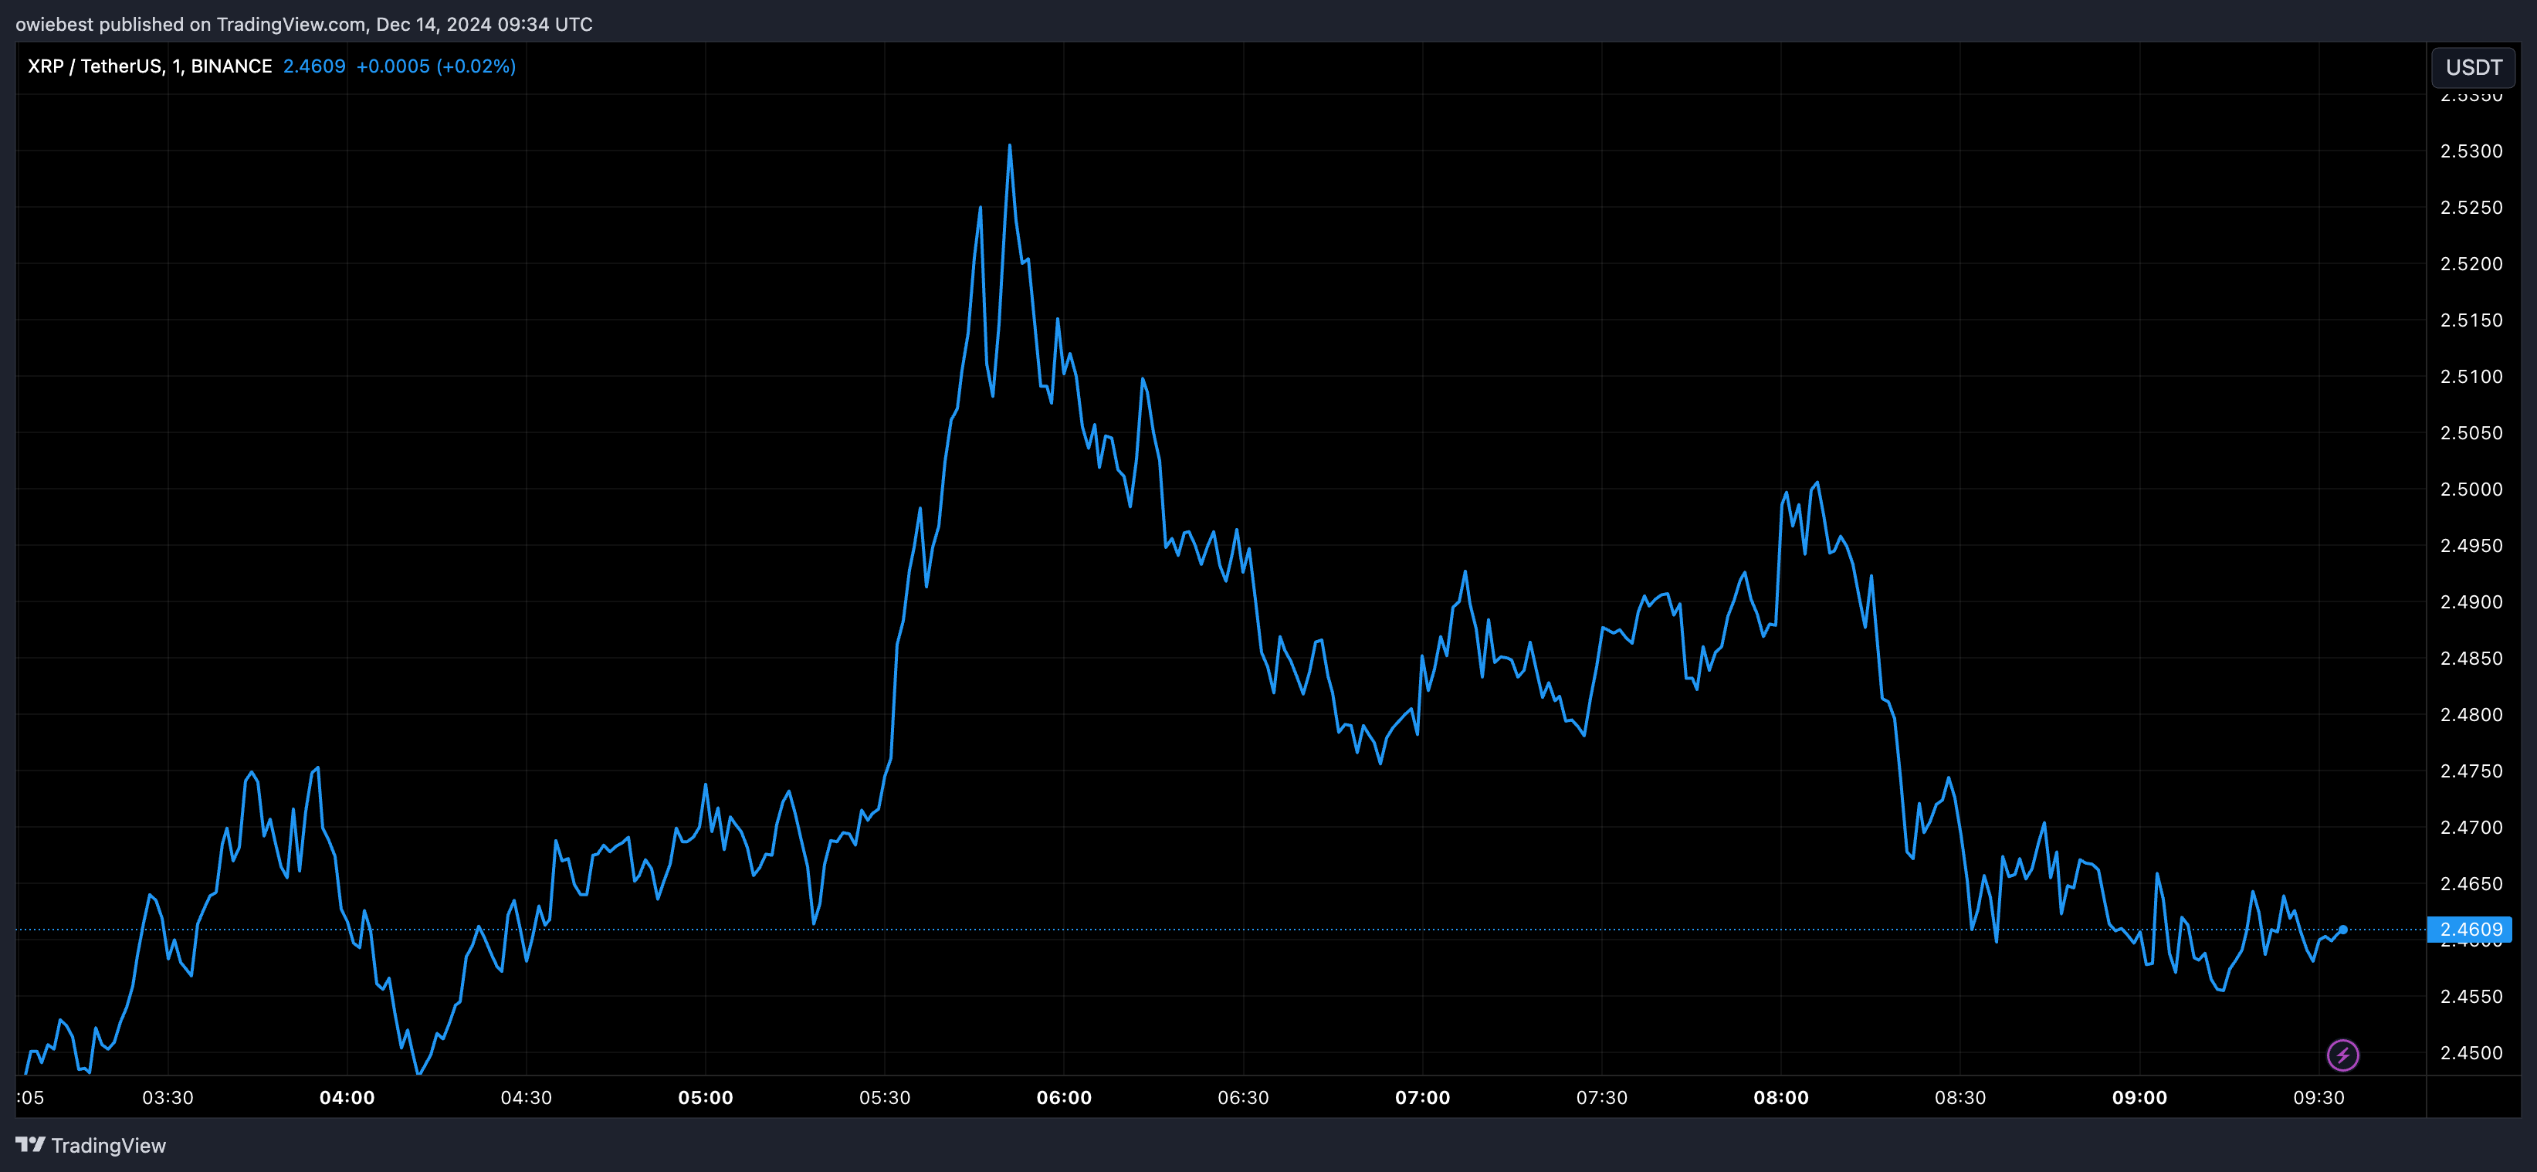The width and height of the screenshot is (2537, 1172).
Task: Click the 03:30 time axis label
Action: coord(168,1097)
